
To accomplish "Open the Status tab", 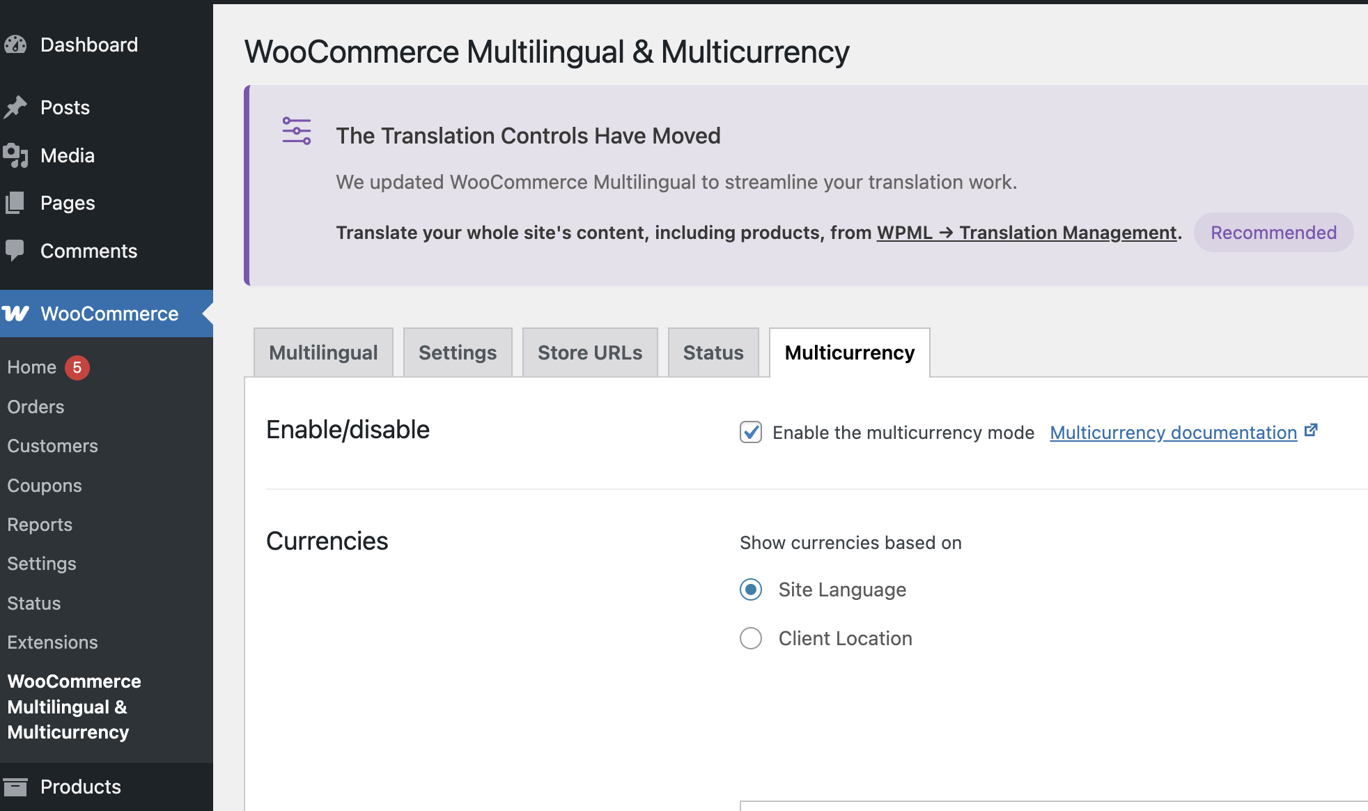I will tap(713, 353).
